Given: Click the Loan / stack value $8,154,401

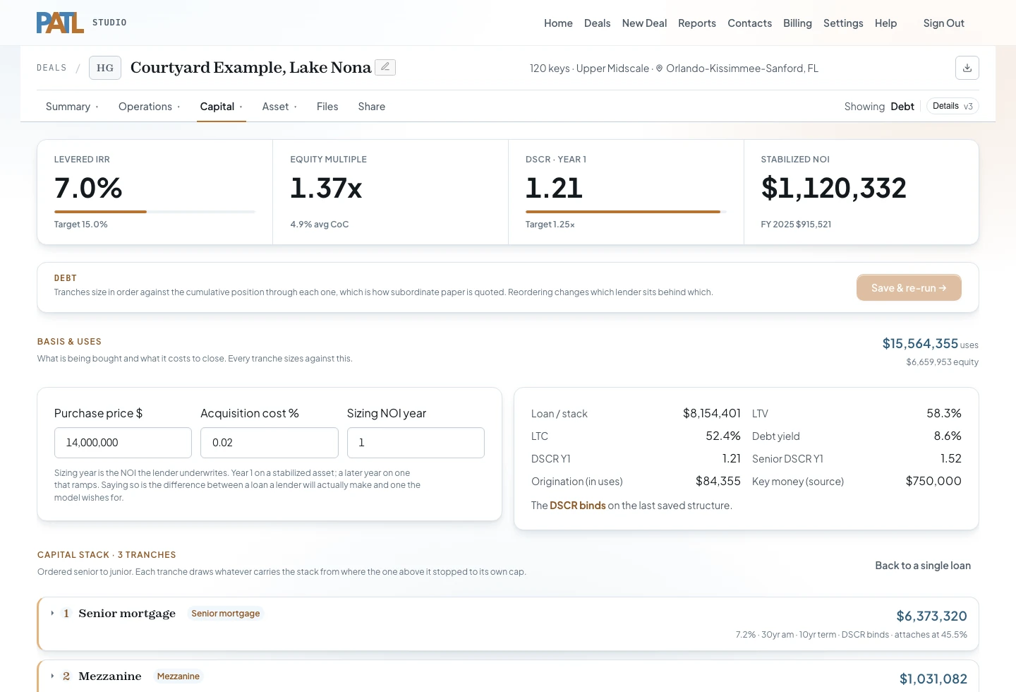Looking at the screenshot, I should [711, 414].
